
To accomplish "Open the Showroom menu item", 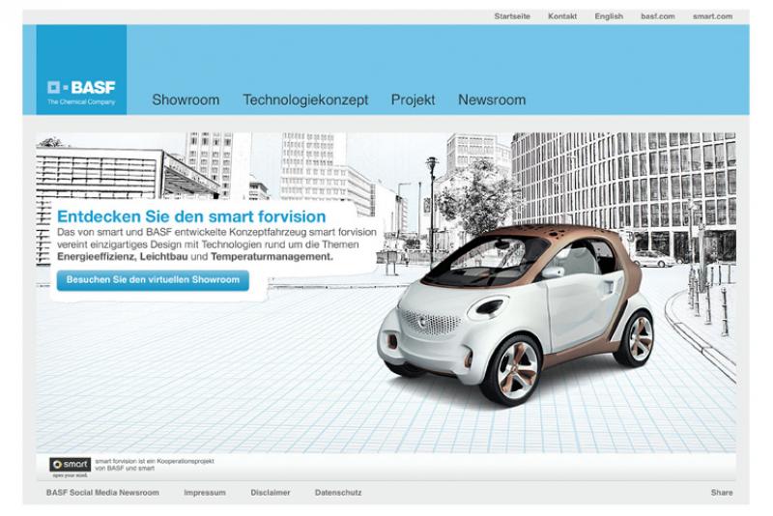I will point(186,100).
